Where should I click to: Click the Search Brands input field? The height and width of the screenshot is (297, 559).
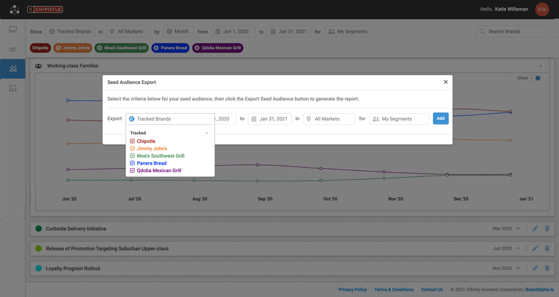pyautogui.click(x=512, y=32)
